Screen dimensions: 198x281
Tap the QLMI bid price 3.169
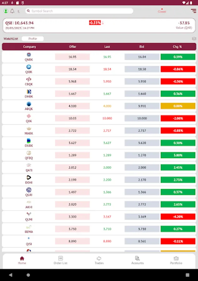[x=142, y=216]
